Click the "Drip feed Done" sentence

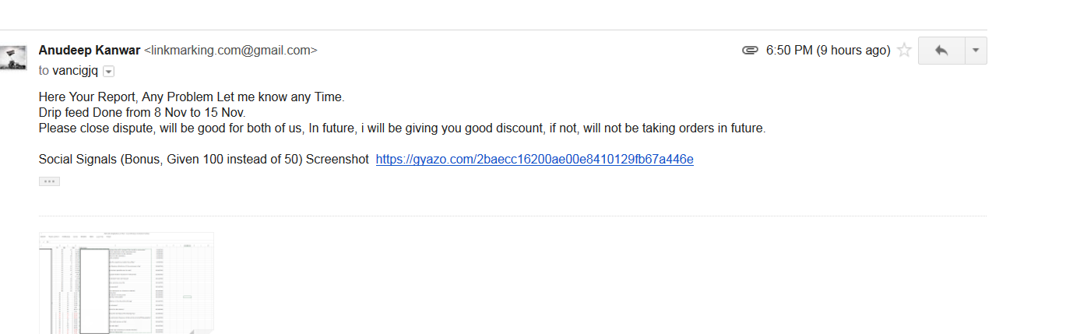click(142, 113)
